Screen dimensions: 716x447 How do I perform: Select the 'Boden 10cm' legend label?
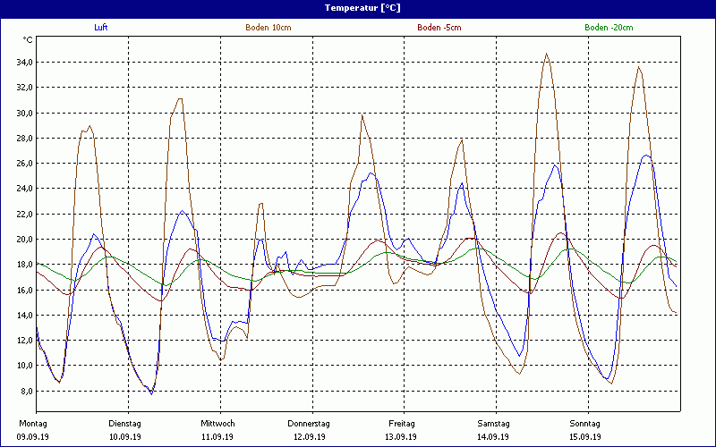268,28
